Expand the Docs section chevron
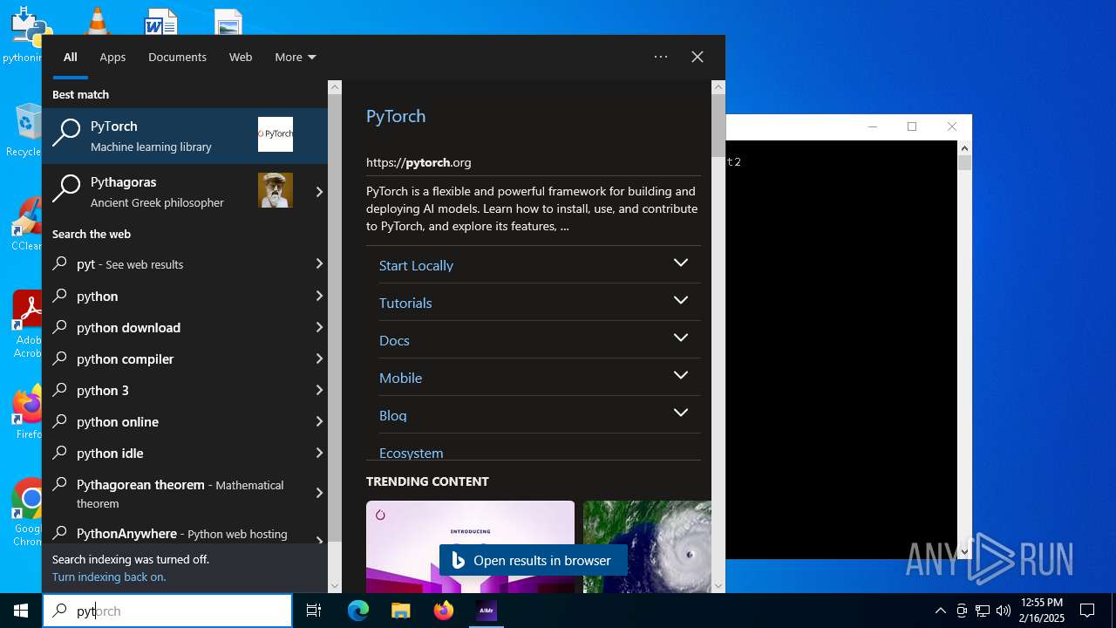This screenshot has height=628, width=1116. tap(681, 338)
